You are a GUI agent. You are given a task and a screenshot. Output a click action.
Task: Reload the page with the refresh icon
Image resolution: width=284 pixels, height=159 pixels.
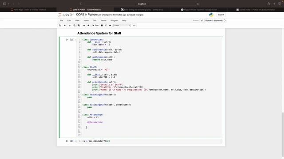(x=197, y=4)
